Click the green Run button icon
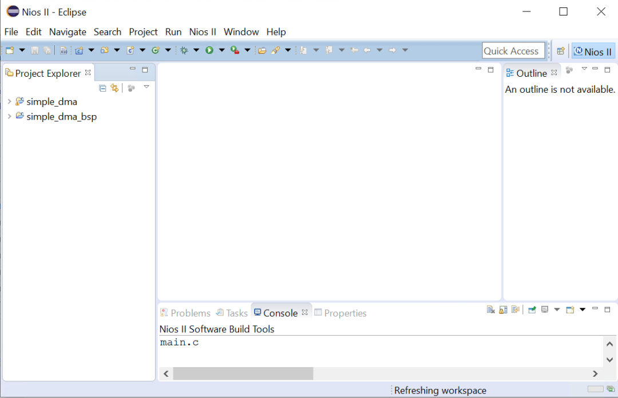This screenshot has height=398, width=618. coord(209,50)
